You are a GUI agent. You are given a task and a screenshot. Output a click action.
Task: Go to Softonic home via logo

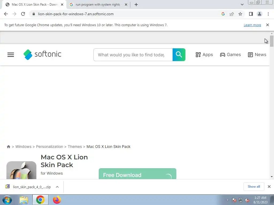coord(42,54)
